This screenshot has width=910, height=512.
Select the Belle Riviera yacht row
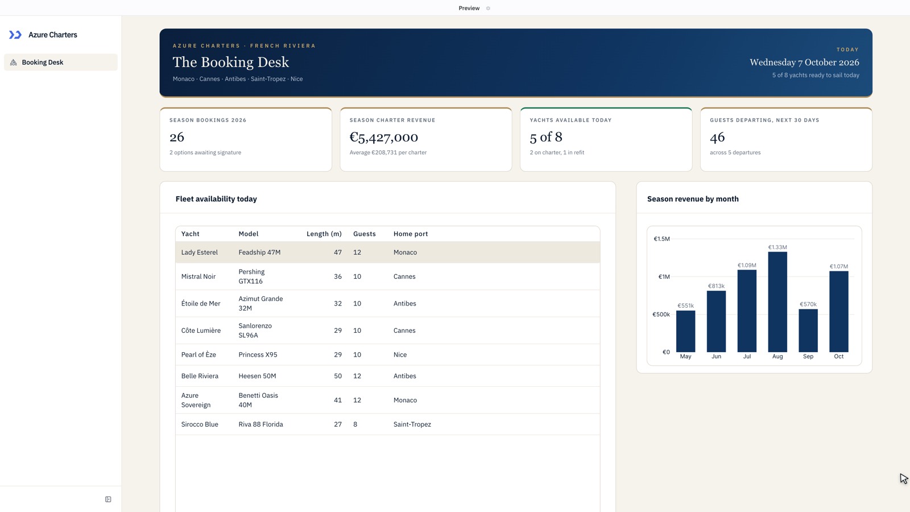click(x=388, y=376)
